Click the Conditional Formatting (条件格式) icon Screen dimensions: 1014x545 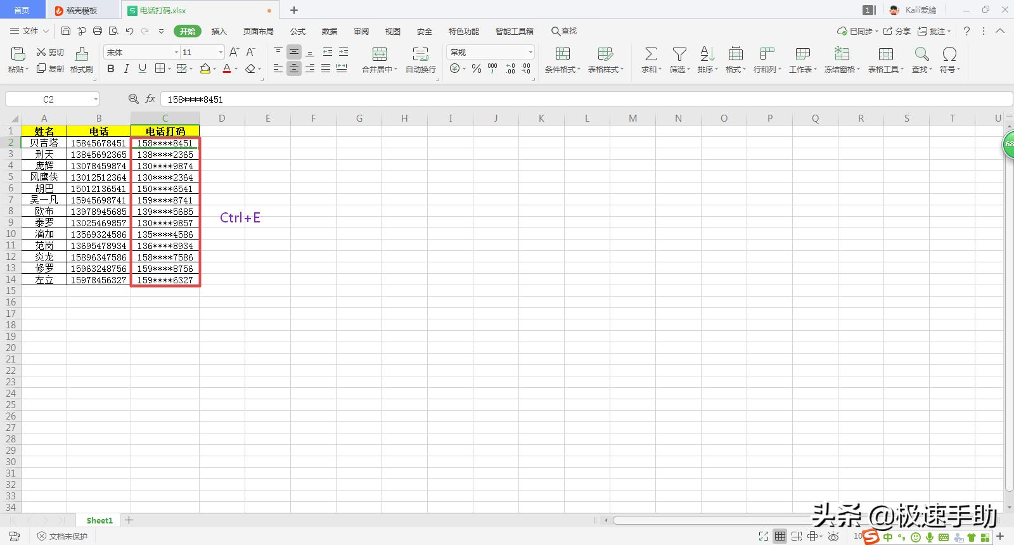562,54
